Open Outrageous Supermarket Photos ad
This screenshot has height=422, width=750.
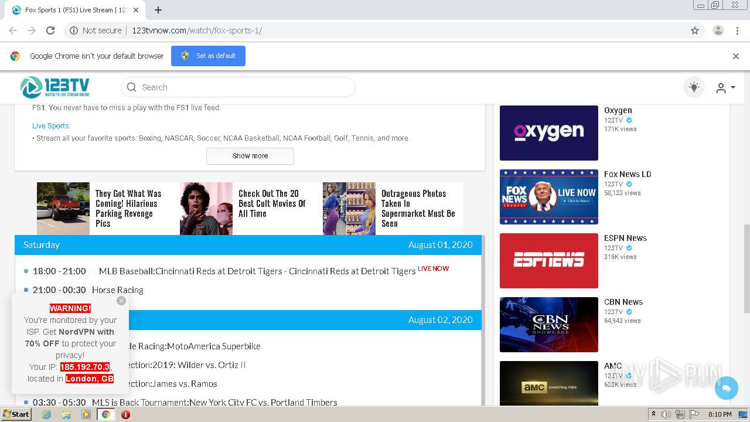tap(418, 209)
